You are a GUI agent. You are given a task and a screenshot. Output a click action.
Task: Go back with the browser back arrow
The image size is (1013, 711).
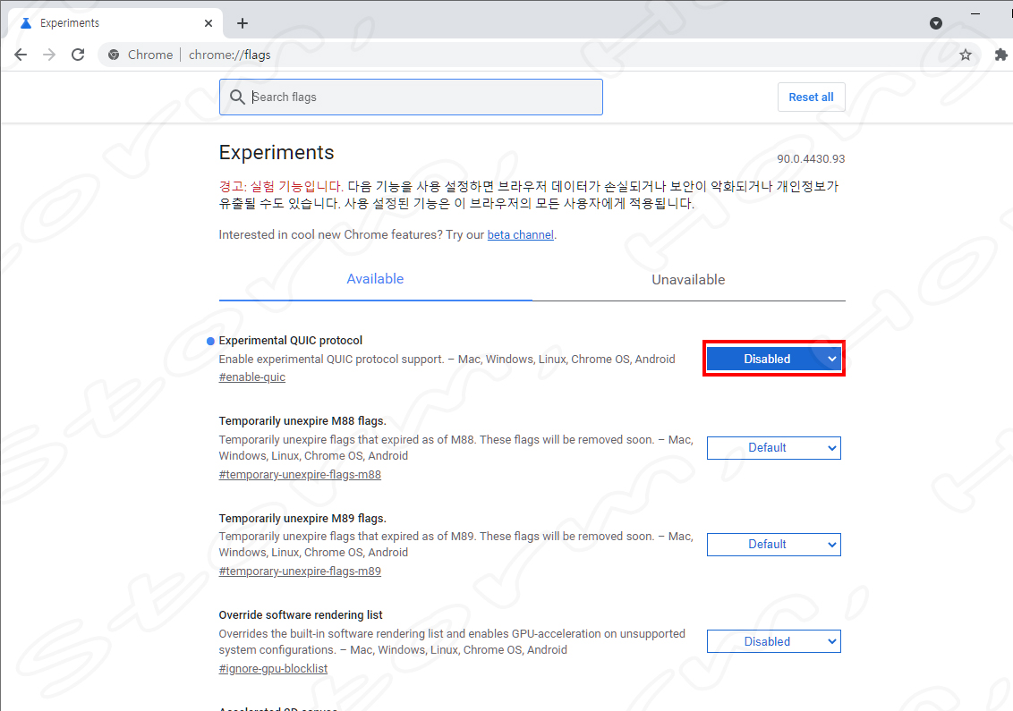point(21,55)
